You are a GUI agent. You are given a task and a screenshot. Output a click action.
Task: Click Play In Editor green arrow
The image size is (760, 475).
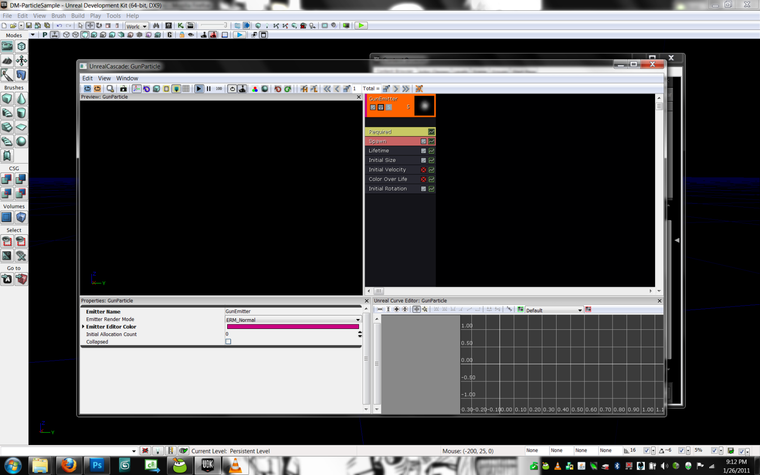tap(361, 26)
